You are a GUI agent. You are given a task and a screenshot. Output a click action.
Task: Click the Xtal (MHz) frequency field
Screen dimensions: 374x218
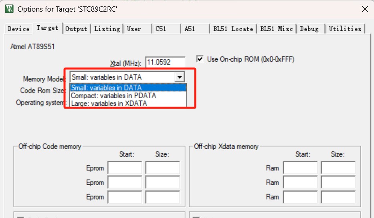point(165,63)
